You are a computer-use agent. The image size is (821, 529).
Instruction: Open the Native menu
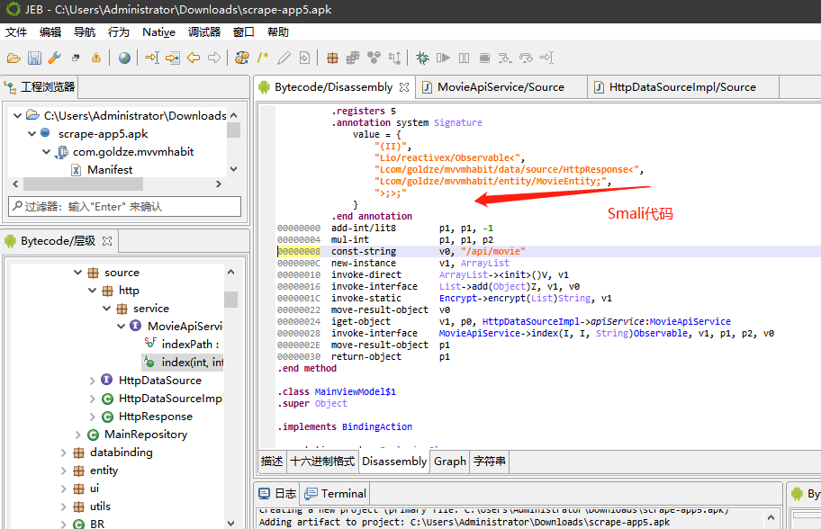tap(158, 31)
